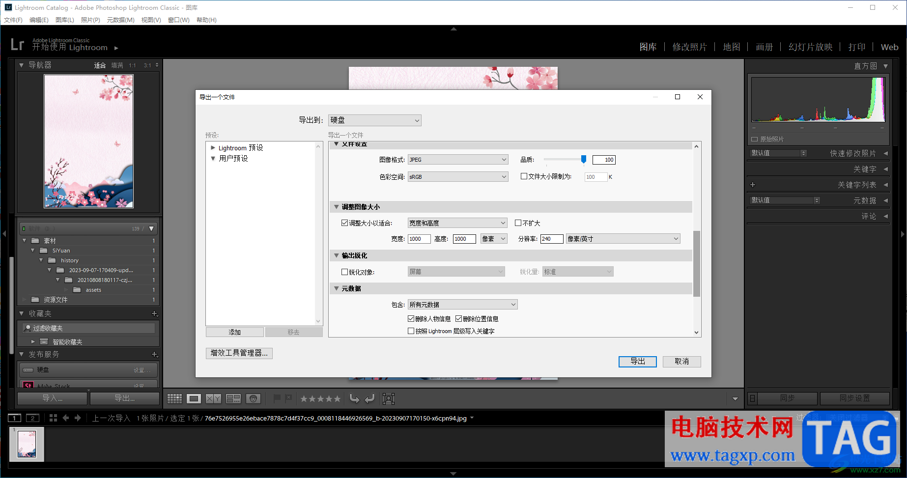Open People view with the face icon
Screen dimensions: 907x478
tap(254, 398)
